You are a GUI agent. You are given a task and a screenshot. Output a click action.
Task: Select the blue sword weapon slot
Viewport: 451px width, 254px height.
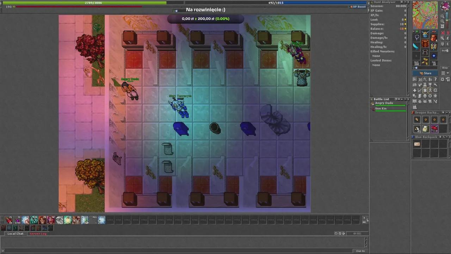coord(416,46)
